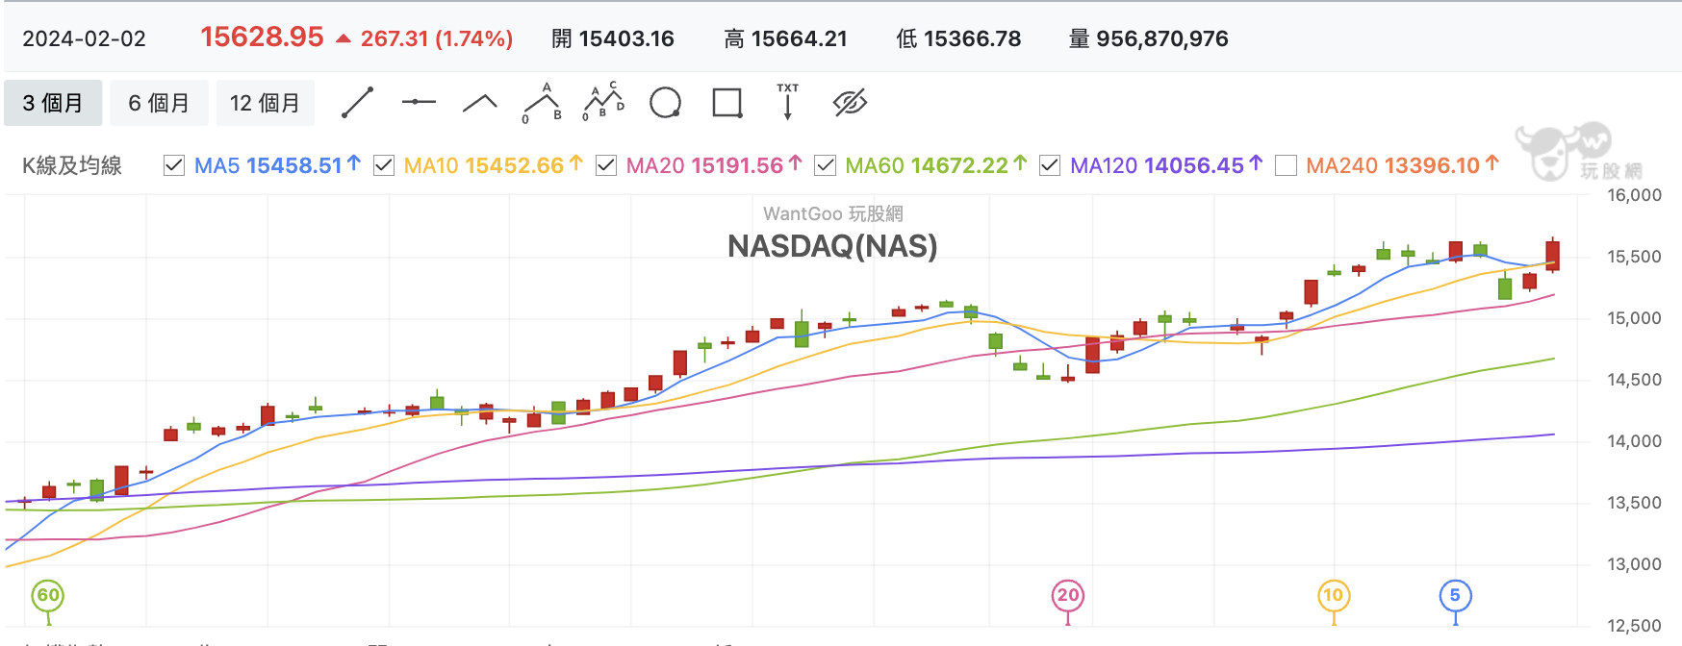
Task: Uncheck the MA5 moving average checkbox
Action: [x=174, y=165]
